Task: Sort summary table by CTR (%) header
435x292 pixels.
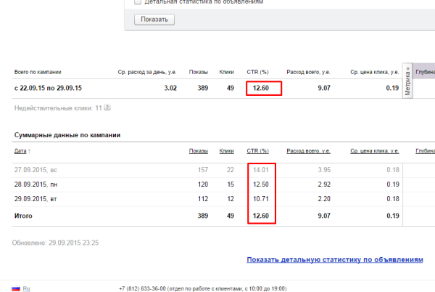Action: [x=257, y=151]
